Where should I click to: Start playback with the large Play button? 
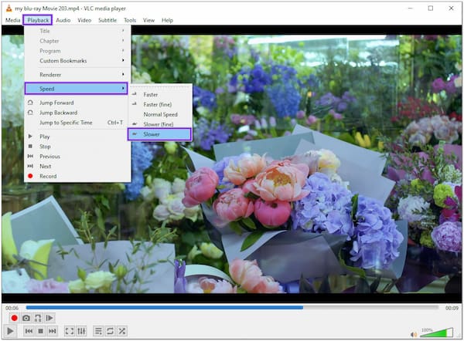(10, 331)
